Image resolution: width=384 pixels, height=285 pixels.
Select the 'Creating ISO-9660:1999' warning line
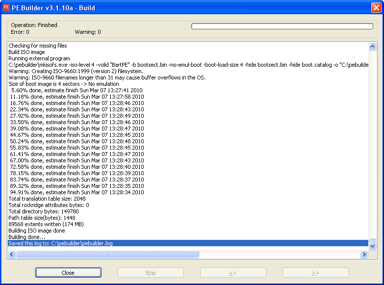(188, 71)
